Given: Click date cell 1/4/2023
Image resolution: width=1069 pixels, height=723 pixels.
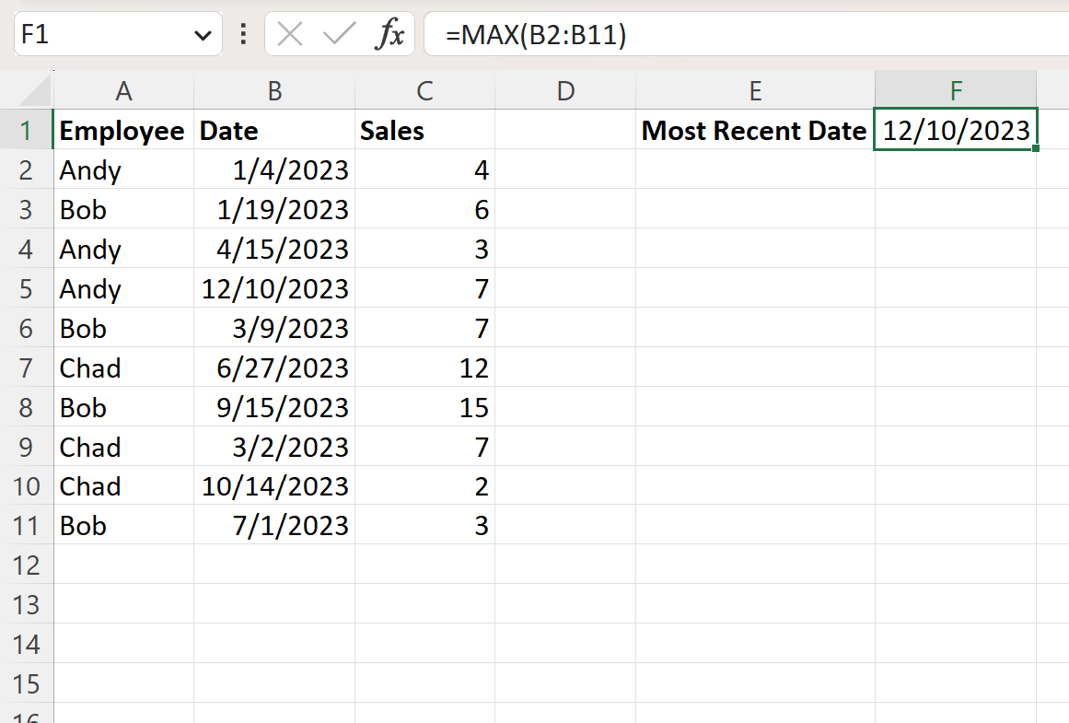Looking at the screenshot, I should [274, 169].
